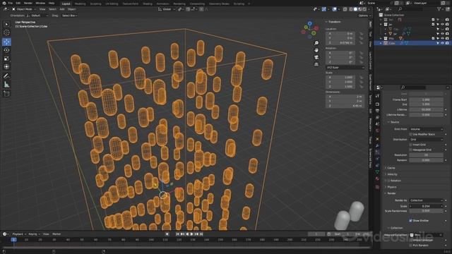Screen dimensions: 452x254
Task: Click the Blender logo menu icon
Action: [4, 3]
